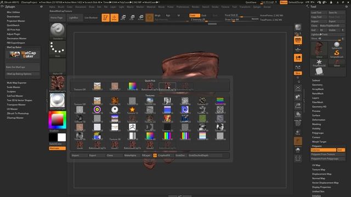This screenshot has width=351, height=197.
Task: Select Texture 15 blue spiral thumbnail
Action: click(x=185, y=110)
